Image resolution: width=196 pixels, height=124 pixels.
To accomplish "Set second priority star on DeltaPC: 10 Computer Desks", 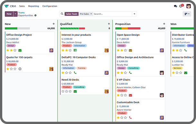I will 67,73.
